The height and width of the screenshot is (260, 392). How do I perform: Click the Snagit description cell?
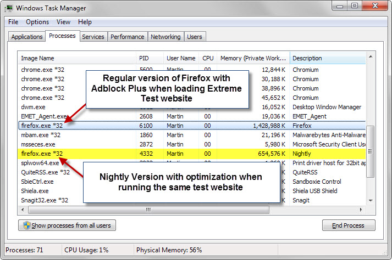[301, 200]
